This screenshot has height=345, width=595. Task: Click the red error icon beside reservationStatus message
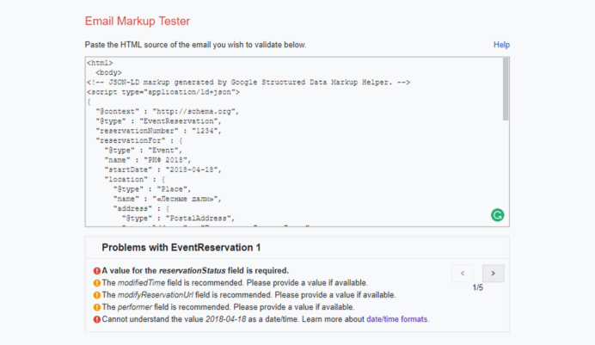[96, 270]
